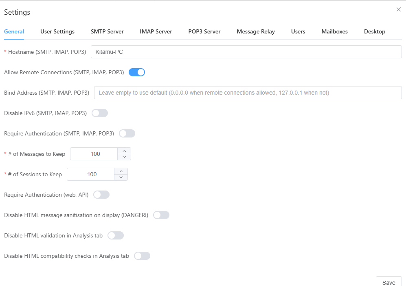
Task: Turn off Allow Remote Connections toggle
Action: pyautogui.click(x=137, y=72)
